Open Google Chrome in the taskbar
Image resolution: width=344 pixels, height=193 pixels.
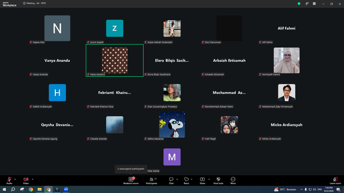pos(31,189)
